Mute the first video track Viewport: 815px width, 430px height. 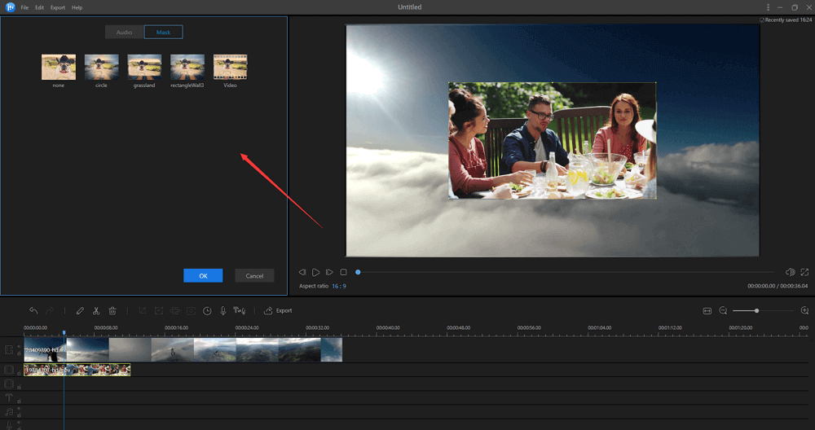[x=20, y=346]
